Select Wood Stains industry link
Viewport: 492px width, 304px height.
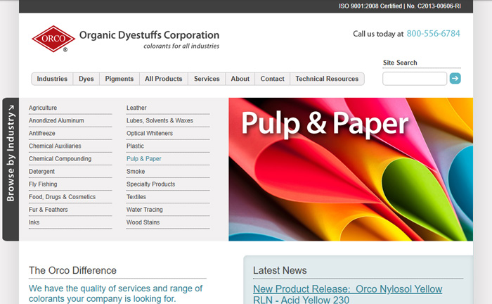pyautogui.click(x=143, y=222)
